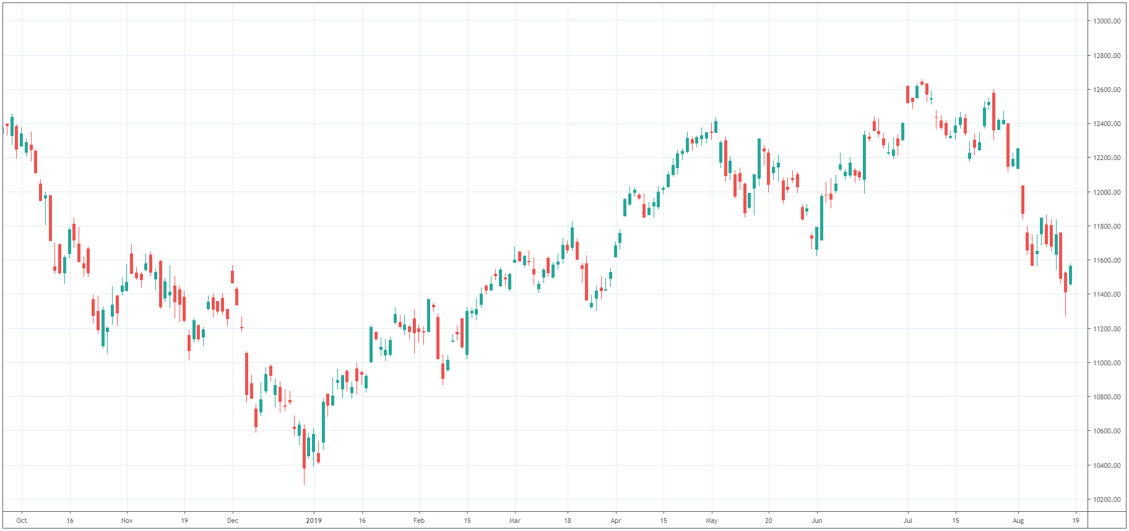Click the 11400.00 price axis label
The width and height of the screenshot is (1129, 531).
(1107, 294)
